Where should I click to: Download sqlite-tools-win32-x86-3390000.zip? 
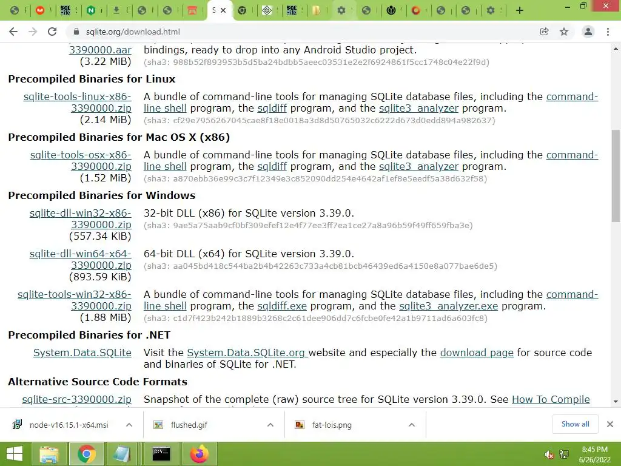pos(75,300)
